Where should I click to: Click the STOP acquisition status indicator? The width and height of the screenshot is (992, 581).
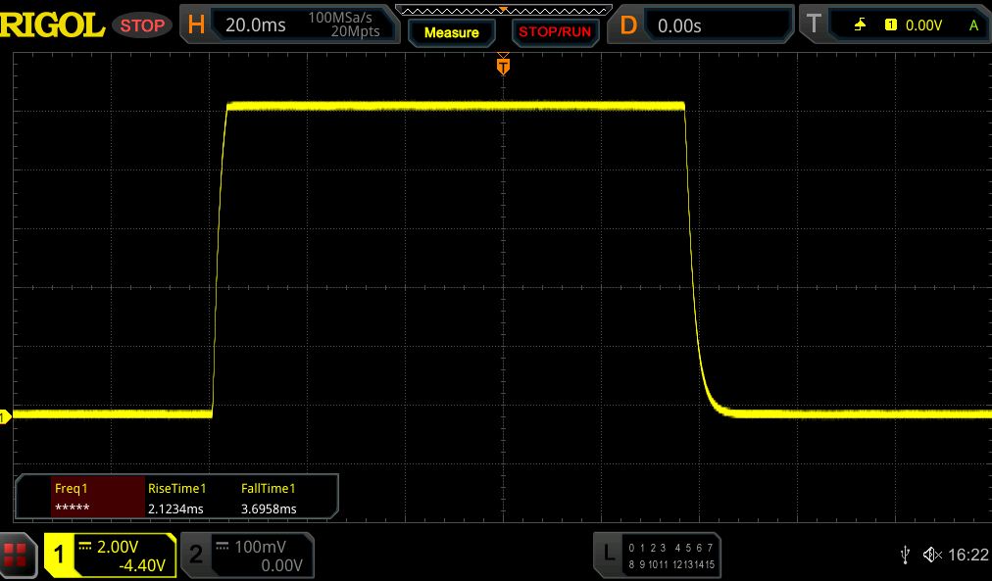[142, 25]
